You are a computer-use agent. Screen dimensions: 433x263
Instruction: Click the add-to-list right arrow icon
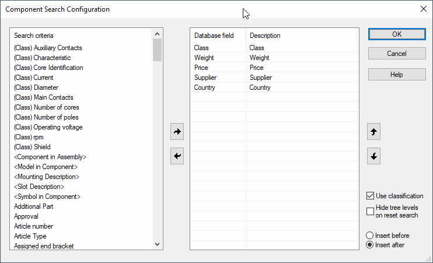click(x=177, y=132)
